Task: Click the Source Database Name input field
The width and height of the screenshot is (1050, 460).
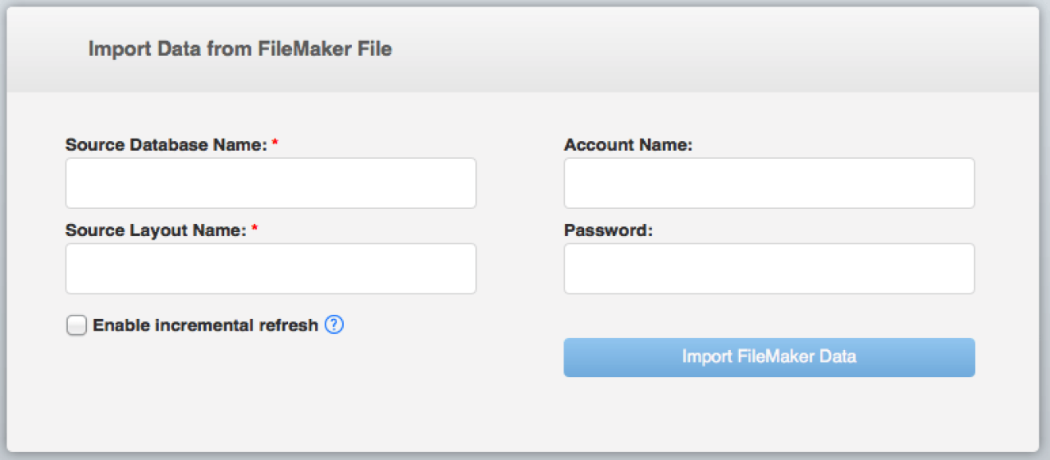Action: [271, 183]
